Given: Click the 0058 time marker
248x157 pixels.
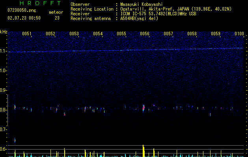Looking at the screenshot, I should pyautogui.click(x=192, y=34).
